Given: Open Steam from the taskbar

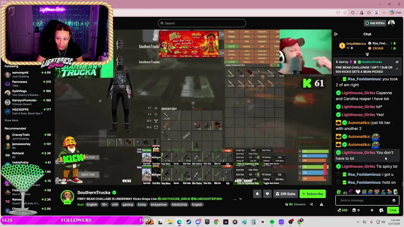Looking at the screenshot, I should (189, 222).
